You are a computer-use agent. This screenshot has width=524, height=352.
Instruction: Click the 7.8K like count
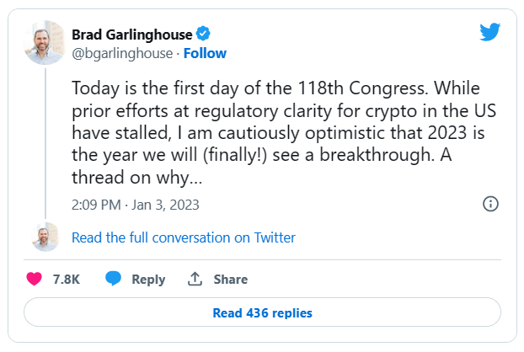tap(67, 280)
